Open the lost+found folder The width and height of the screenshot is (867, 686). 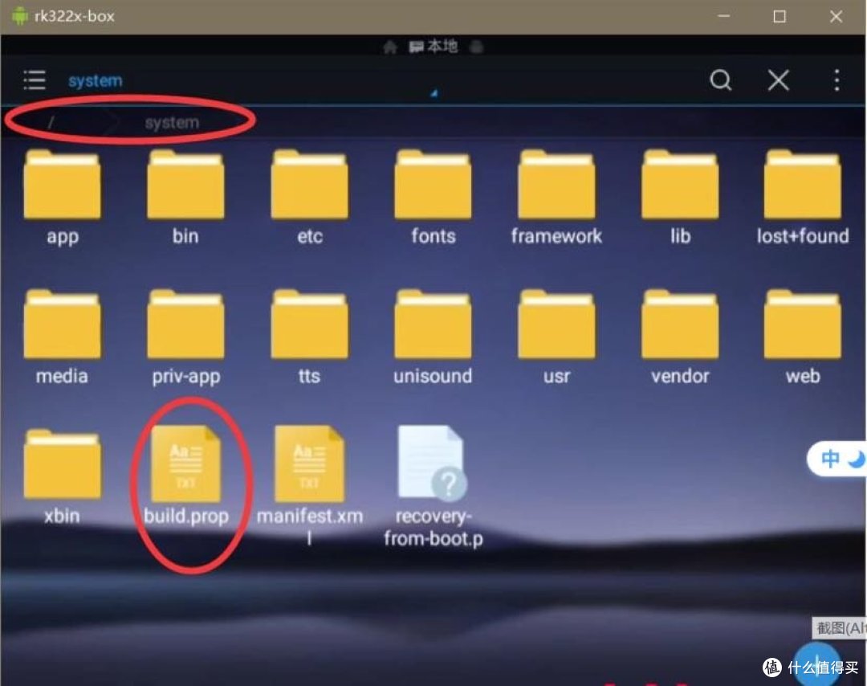(x=803, y=198)
